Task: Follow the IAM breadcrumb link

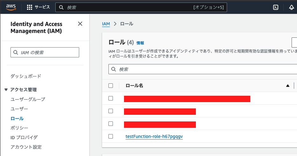Action: point(106,24)
